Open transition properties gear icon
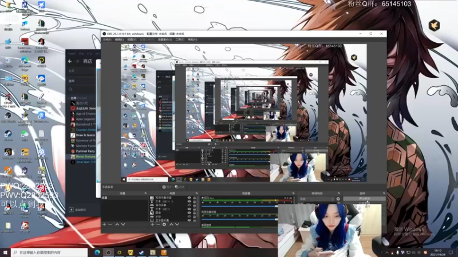The width and height of the screenshot is (458, 257). click(338, 199)
